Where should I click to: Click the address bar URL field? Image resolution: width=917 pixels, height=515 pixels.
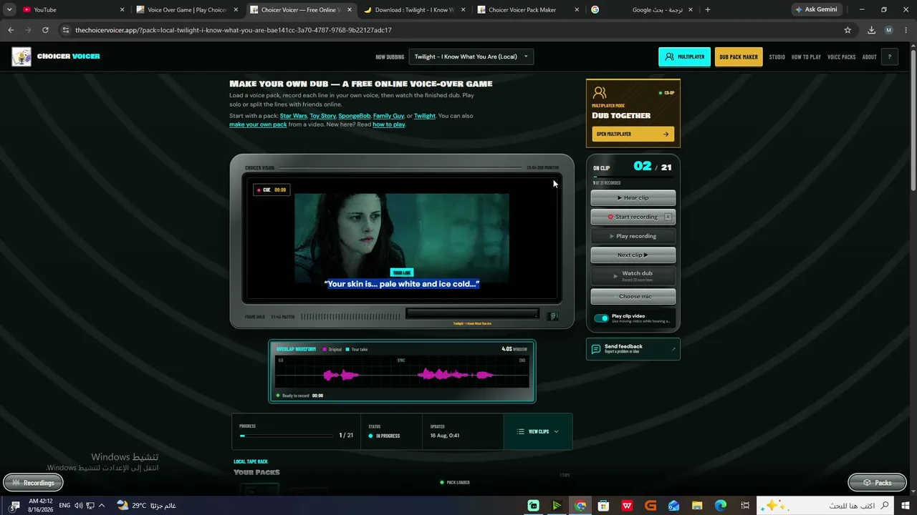[x=451, y=30]
